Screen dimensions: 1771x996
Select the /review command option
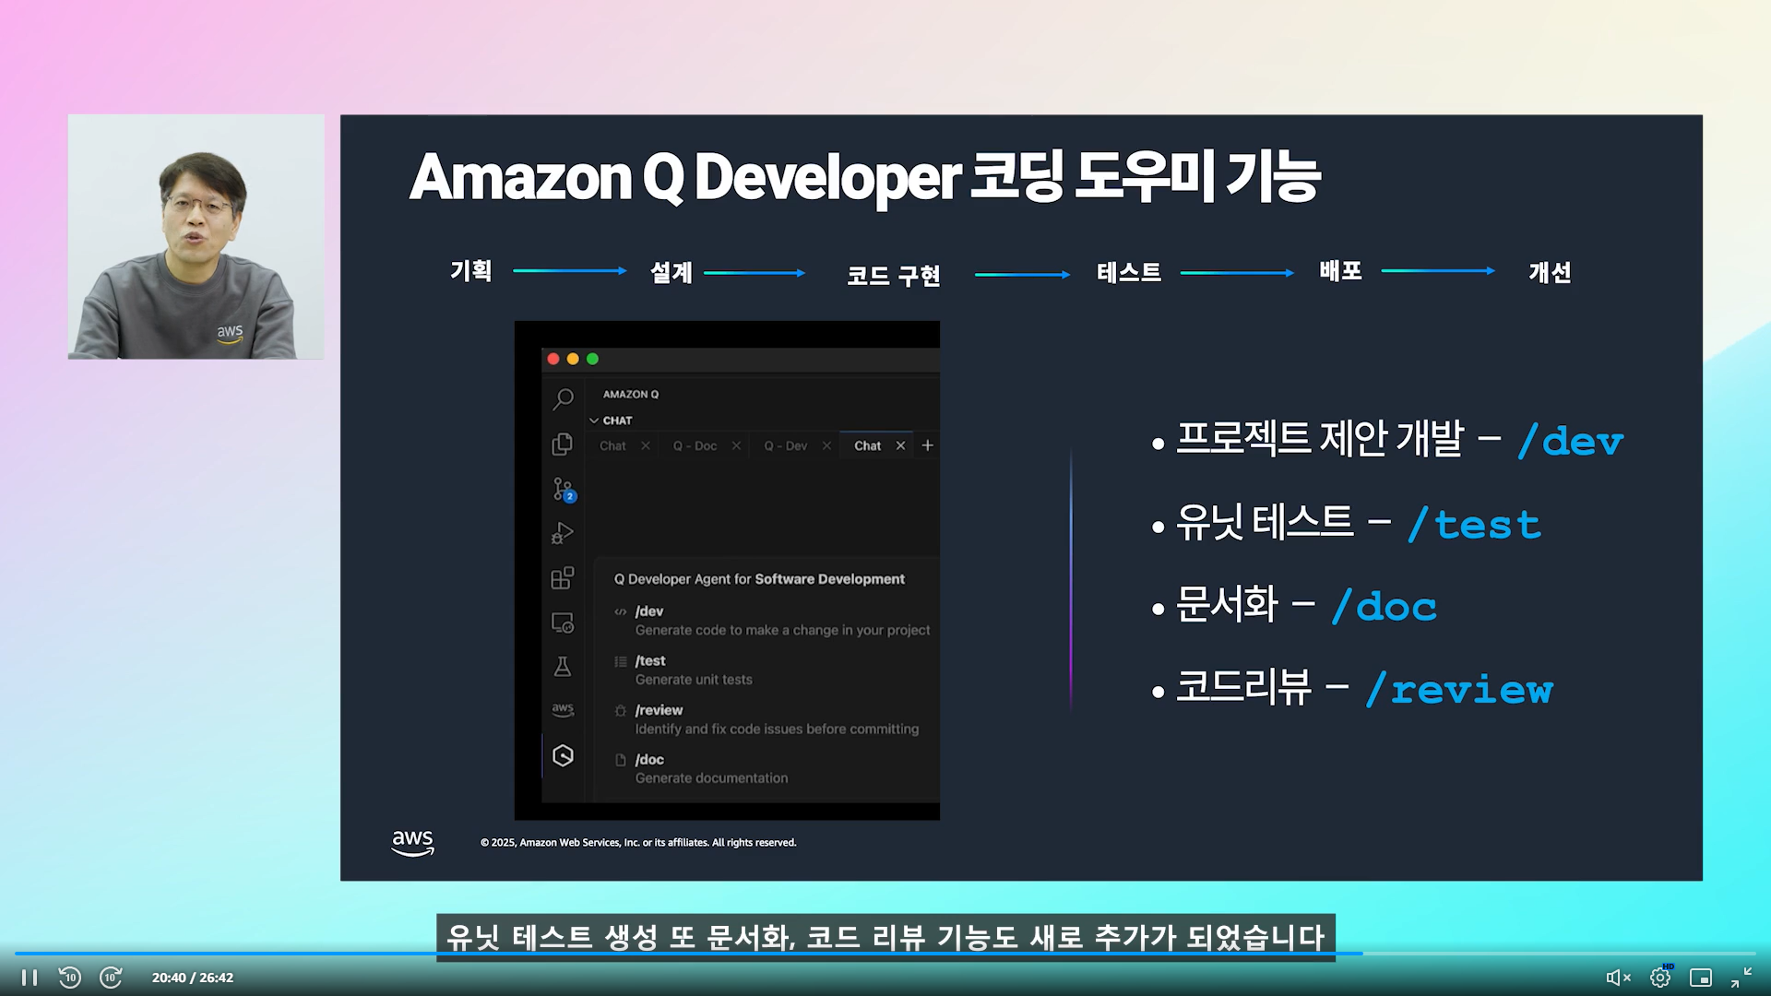(x=659, y=710)
